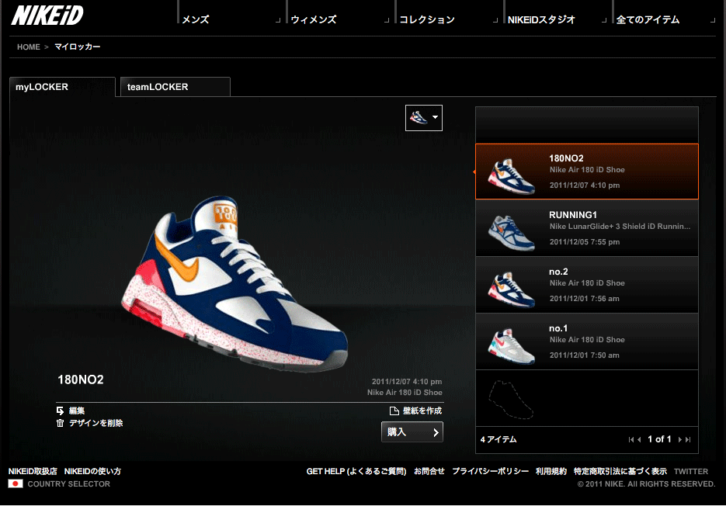
Task: Click the 2011/12/05 7:55 pm date text
Action: pyautogui.click(x=585, y=241)
